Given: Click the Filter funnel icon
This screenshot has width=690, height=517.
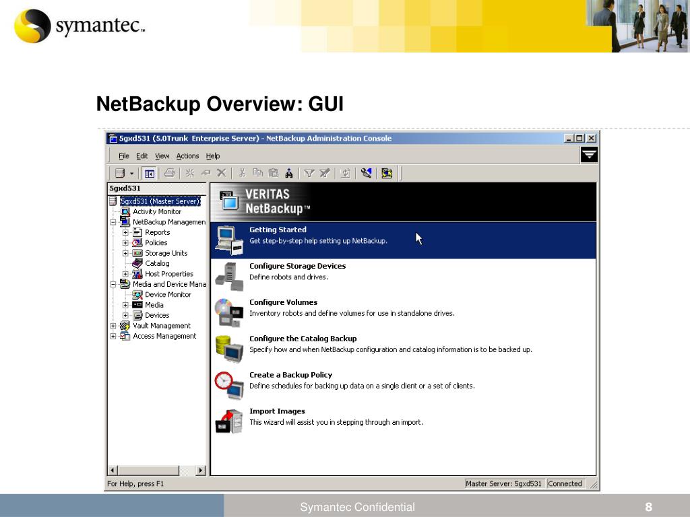Looking at the screenshot, I should (x=309, y=173).
